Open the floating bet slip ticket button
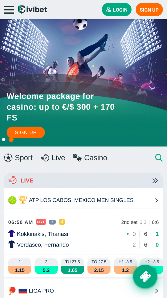 (x=145, y=276)
